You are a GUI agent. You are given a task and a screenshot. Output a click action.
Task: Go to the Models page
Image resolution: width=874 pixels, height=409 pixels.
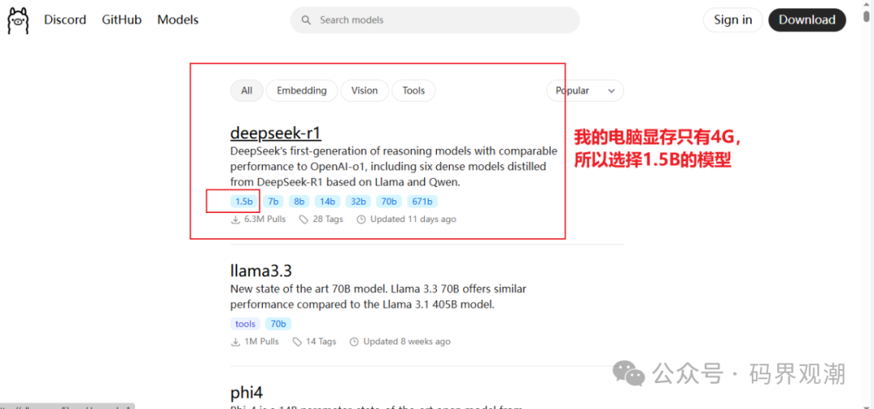178,20
